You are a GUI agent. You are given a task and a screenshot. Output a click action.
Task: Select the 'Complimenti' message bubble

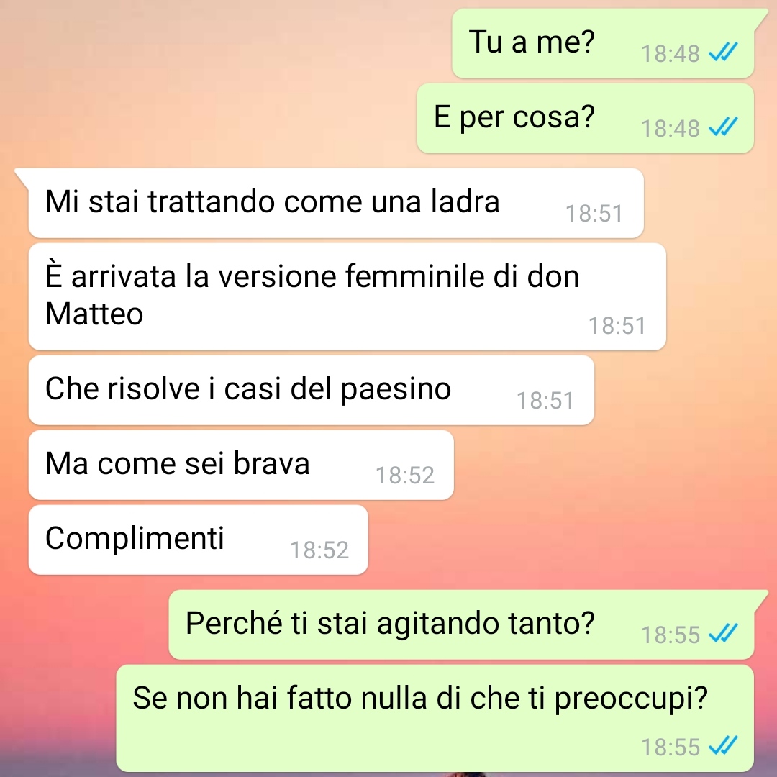[199, 540]
